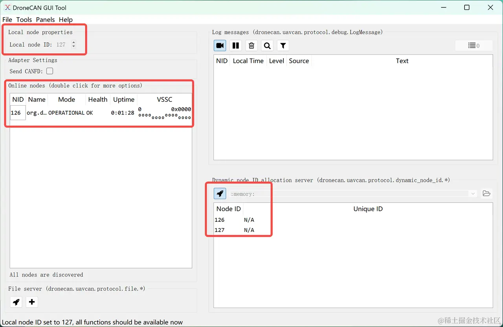Click status bar 'Local node ID set to 127'
The width and height of the screenshot is (503, 327).
[x=92, y=322]
